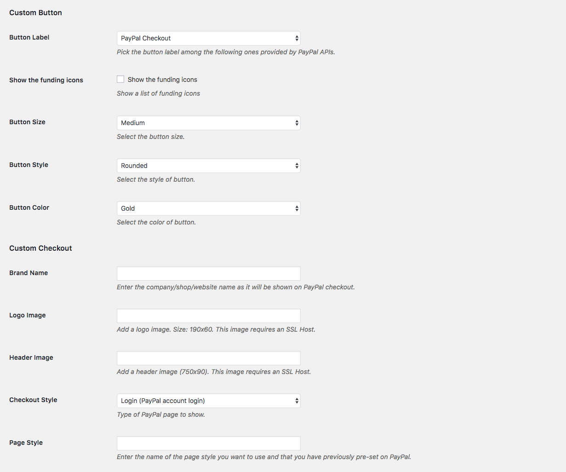The height and width of the screenshot is (472, 566).
Task: Click the 'Page Style' field label
Action: pos(26,443)
